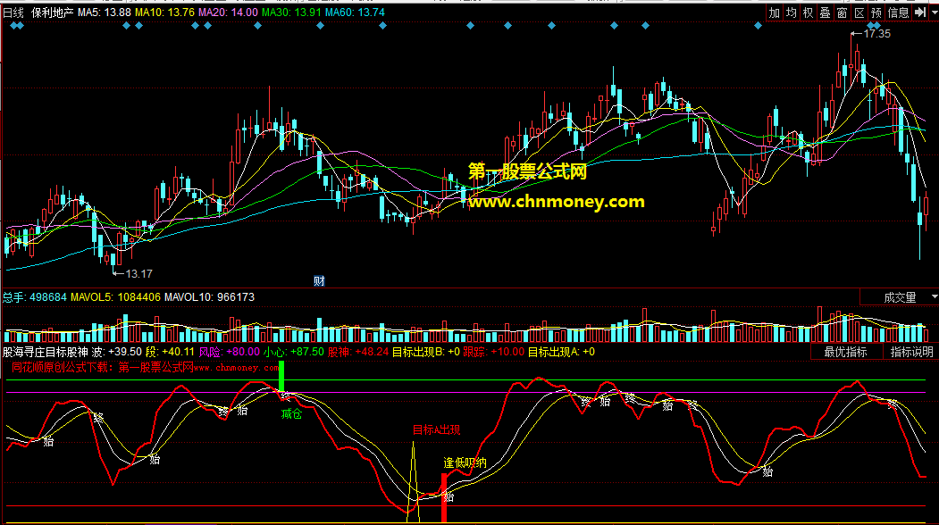Click the 最优指标 button
Image resolution: width=939 pixels, height=525 pixels.
(846, 352)
